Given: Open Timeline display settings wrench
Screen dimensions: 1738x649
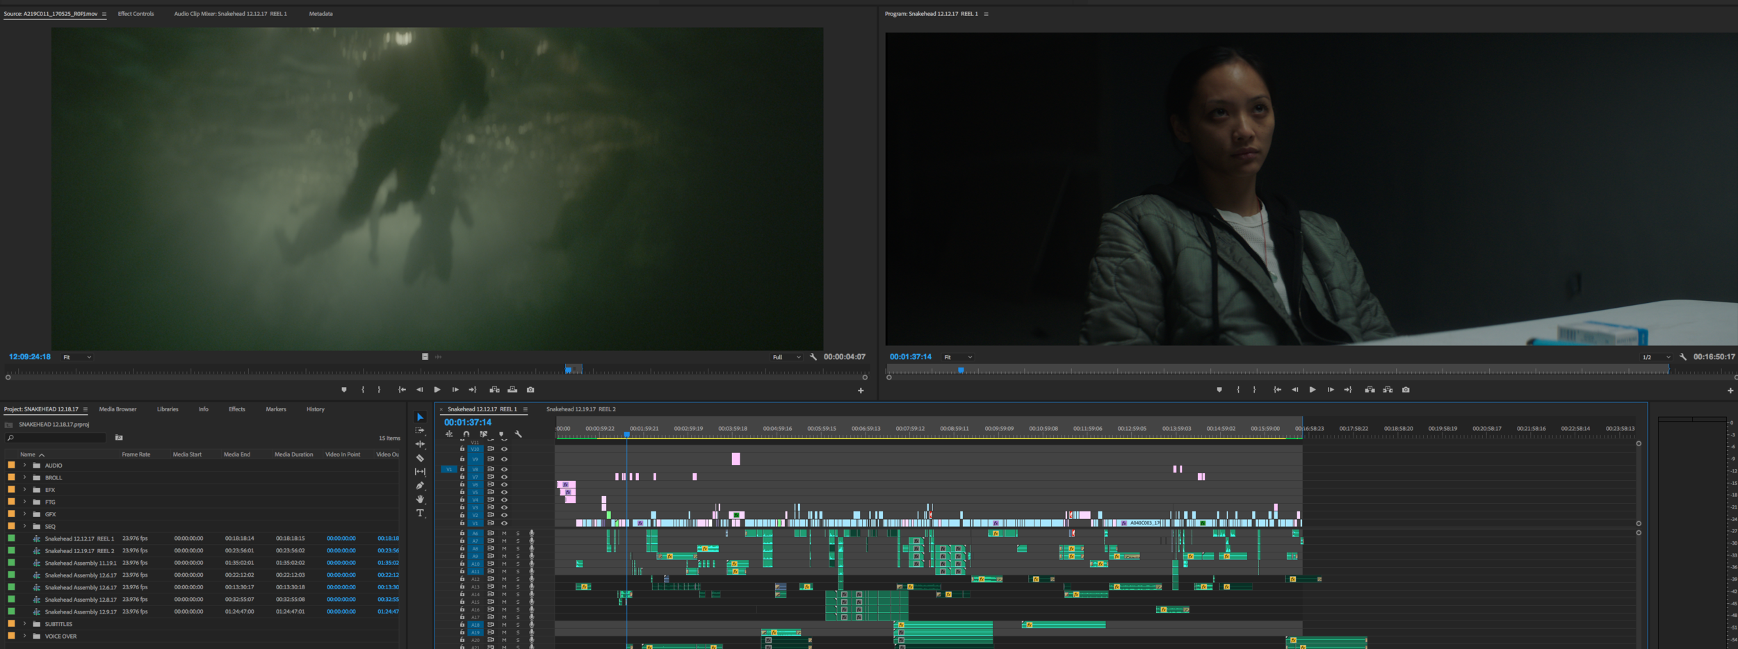Looking at the screenshot, I should 519,434.
